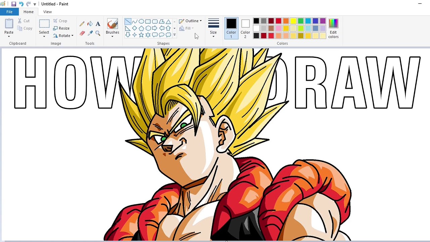Screen dimensions: 430x242
Task: Open Edit colors dialog
Action: (333, 28)
